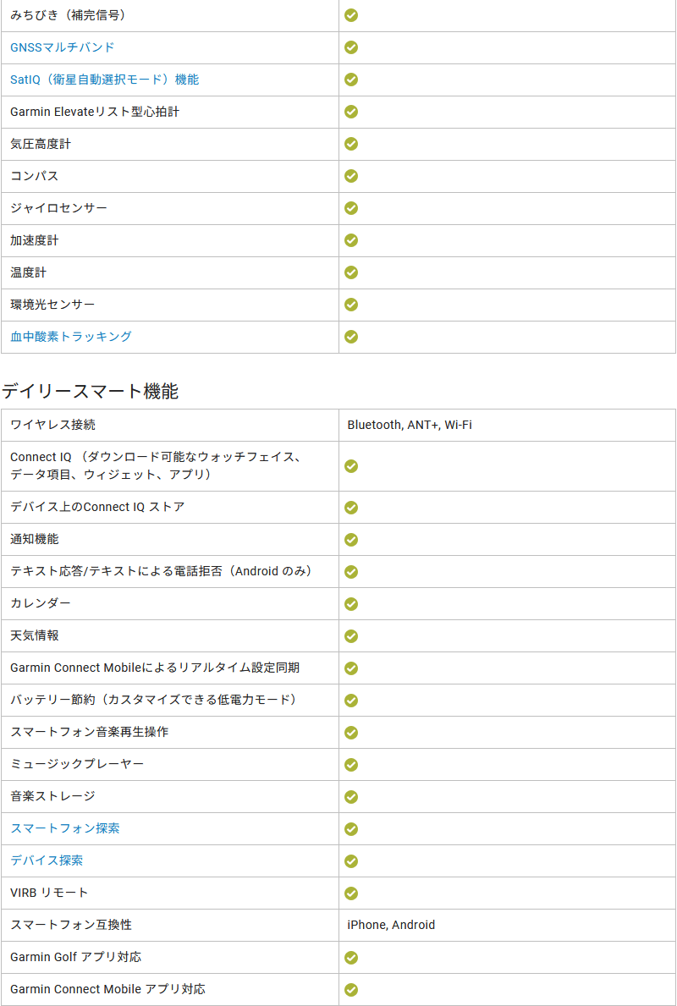Image resolution: width=677 pixels, height=1006 pixels.
Task: Click the checkmark icon beside 温度計
Action: pos(351,272)
